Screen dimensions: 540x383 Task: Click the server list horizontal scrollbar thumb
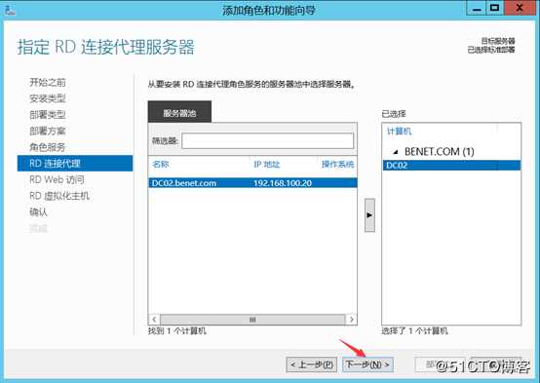tap(252, 320)
